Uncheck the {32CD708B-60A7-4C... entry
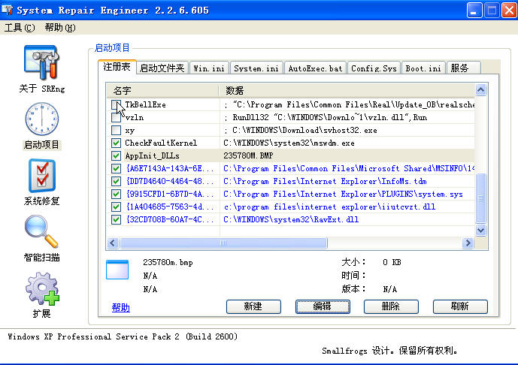The image size is (518, 365). click(x=116, y=219)
